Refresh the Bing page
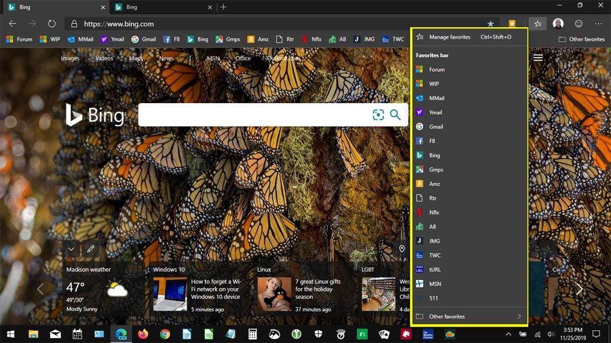Image resolution: width=611 pixels, height=343 pixels. click(52, 24)
